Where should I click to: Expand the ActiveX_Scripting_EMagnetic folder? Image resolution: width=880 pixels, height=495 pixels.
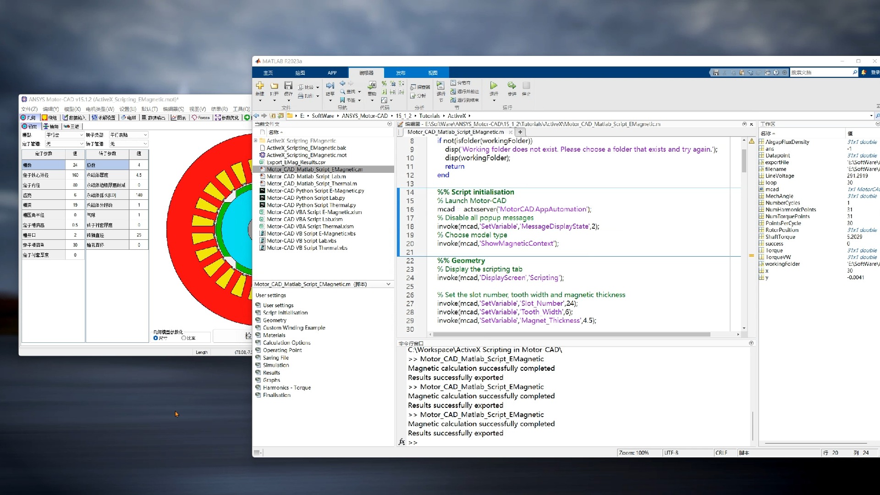click(x=256, y=141)
